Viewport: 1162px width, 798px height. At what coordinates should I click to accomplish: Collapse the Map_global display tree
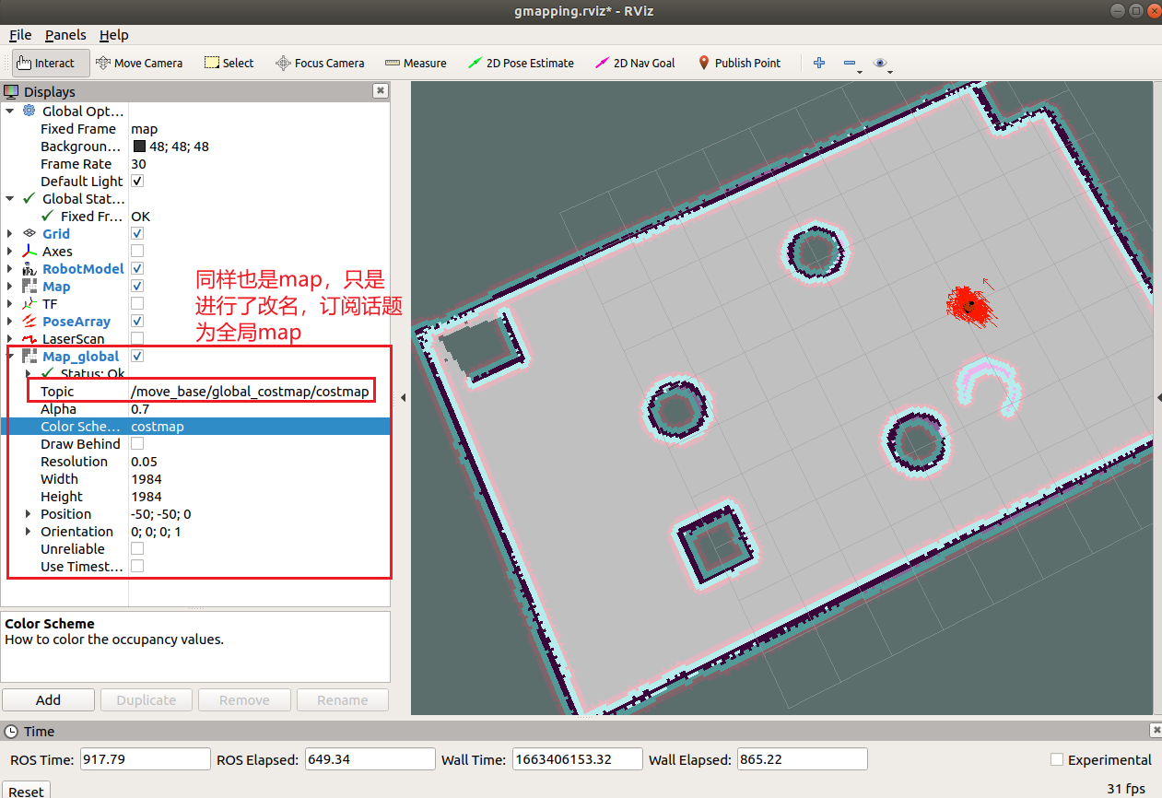(x=11, y=356)
